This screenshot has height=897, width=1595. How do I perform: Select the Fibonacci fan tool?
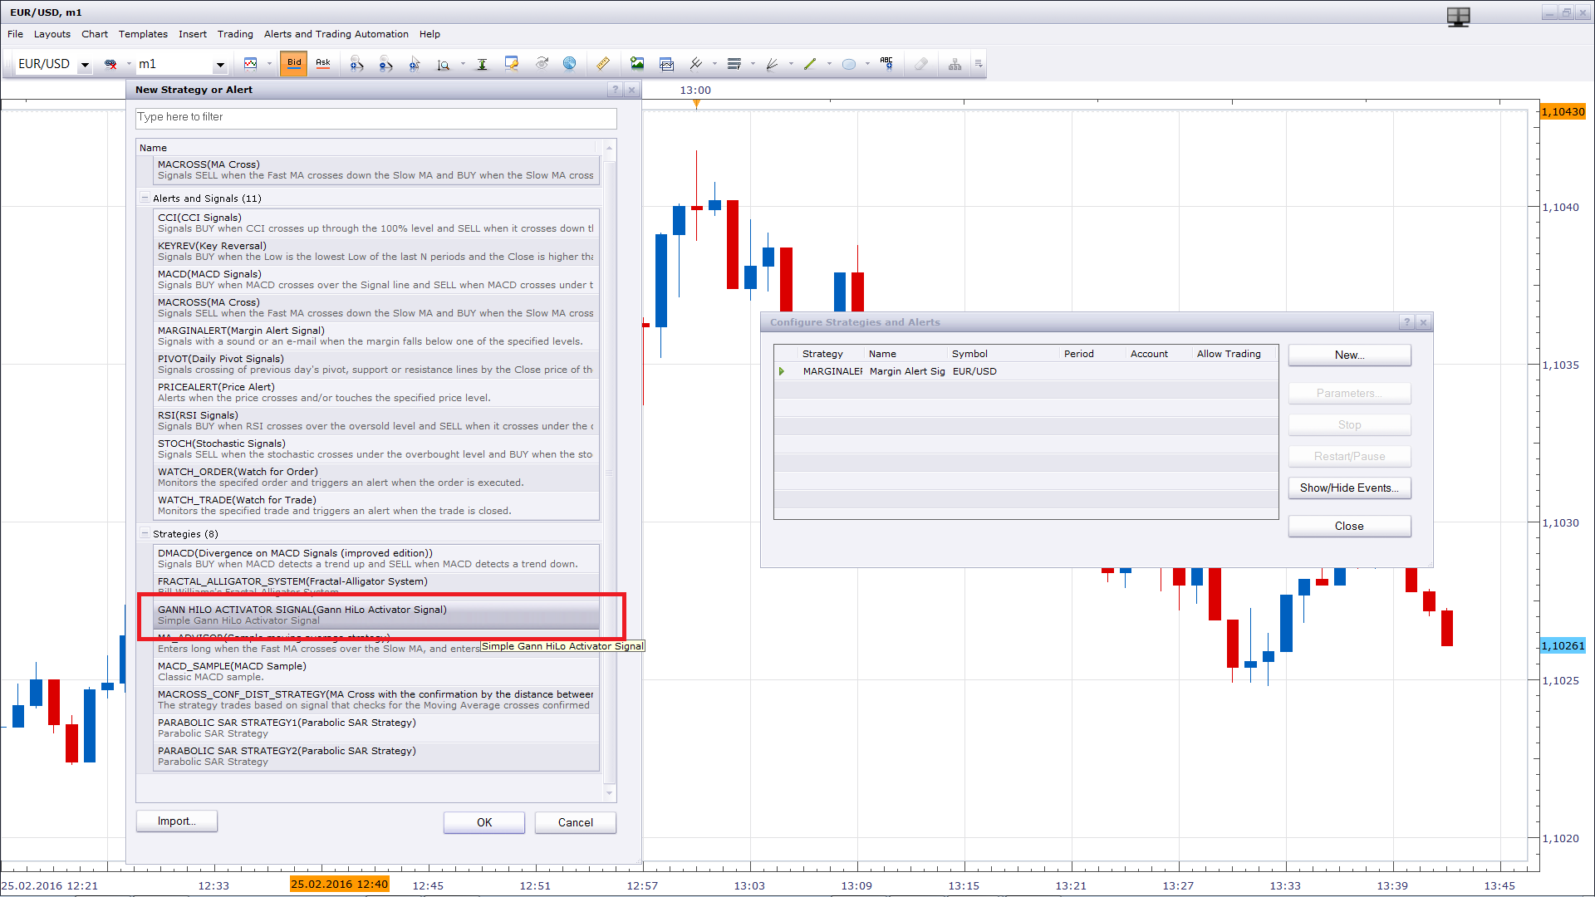[773, 64]
